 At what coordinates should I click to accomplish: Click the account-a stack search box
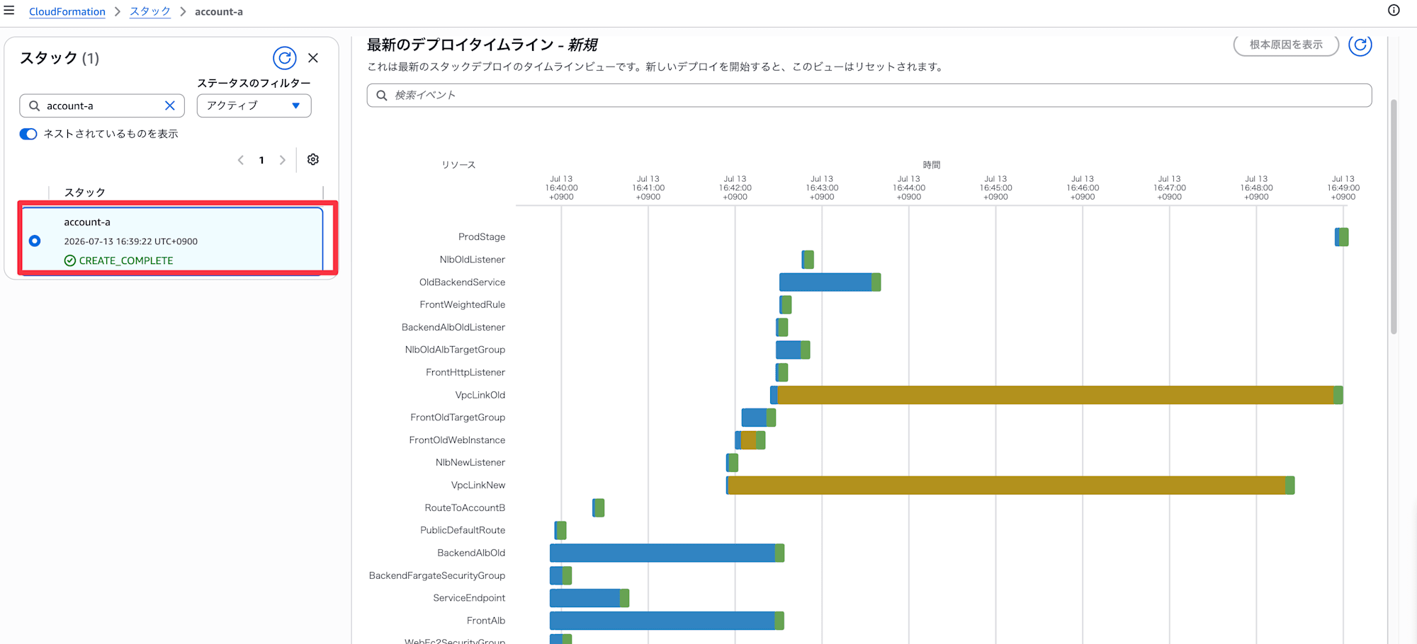tap(102, 105)
